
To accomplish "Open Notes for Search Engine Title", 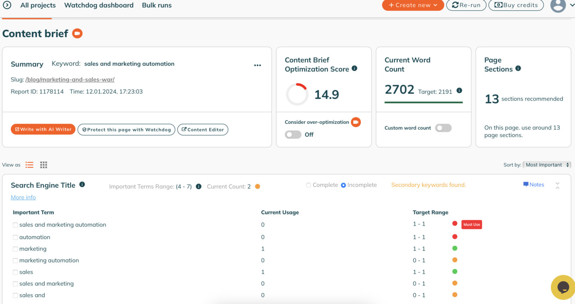I will point(533,184).
